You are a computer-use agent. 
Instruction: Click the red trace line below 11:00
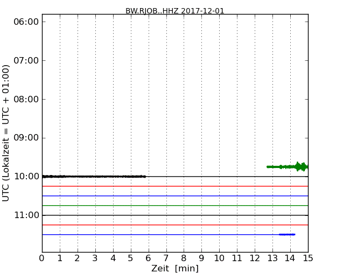point(175,225)
